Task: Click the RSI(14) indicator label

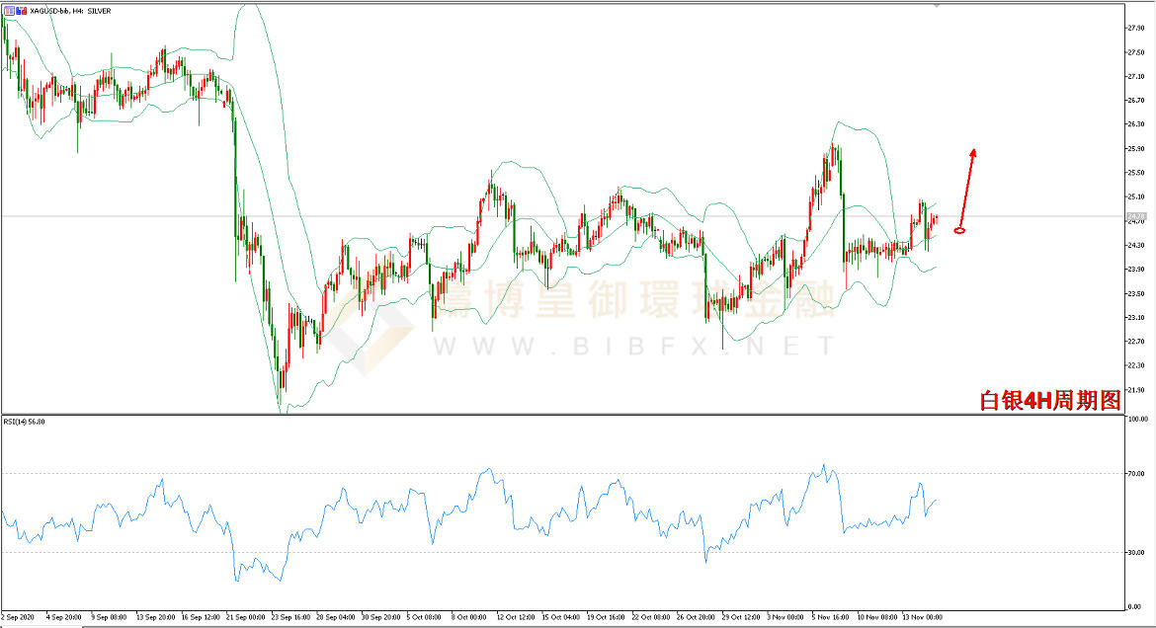Action: tap(26, 422)
